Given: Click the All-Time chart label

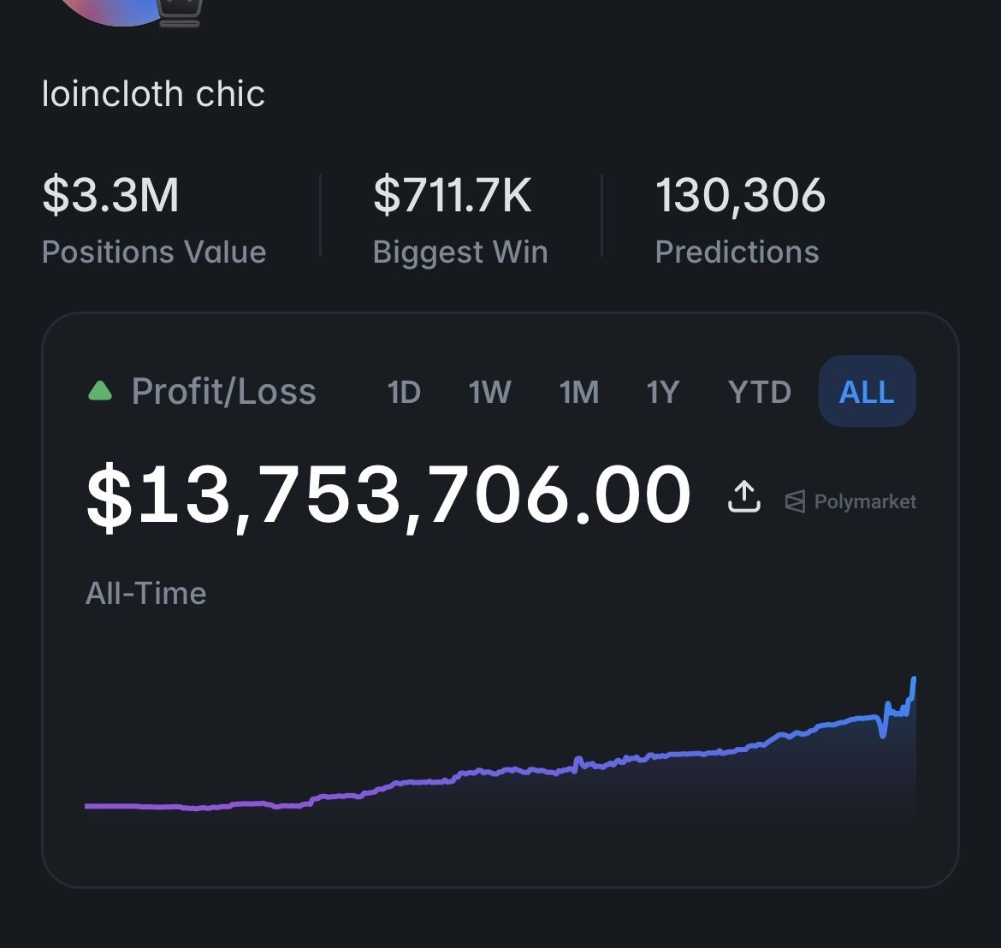Looking at the screenshot, I should (146, 593).
